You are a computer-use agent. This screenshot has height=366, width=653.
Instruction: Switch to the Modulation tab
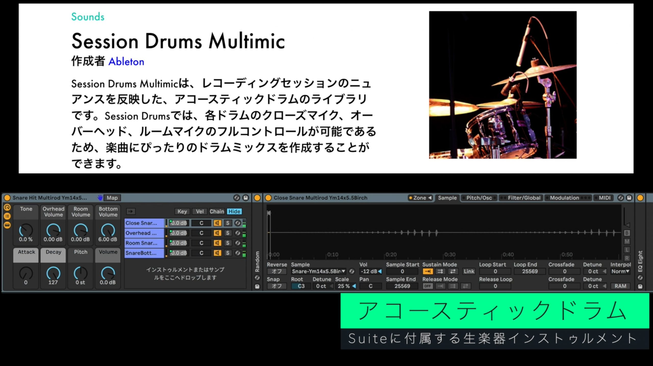tap(568, 198)
